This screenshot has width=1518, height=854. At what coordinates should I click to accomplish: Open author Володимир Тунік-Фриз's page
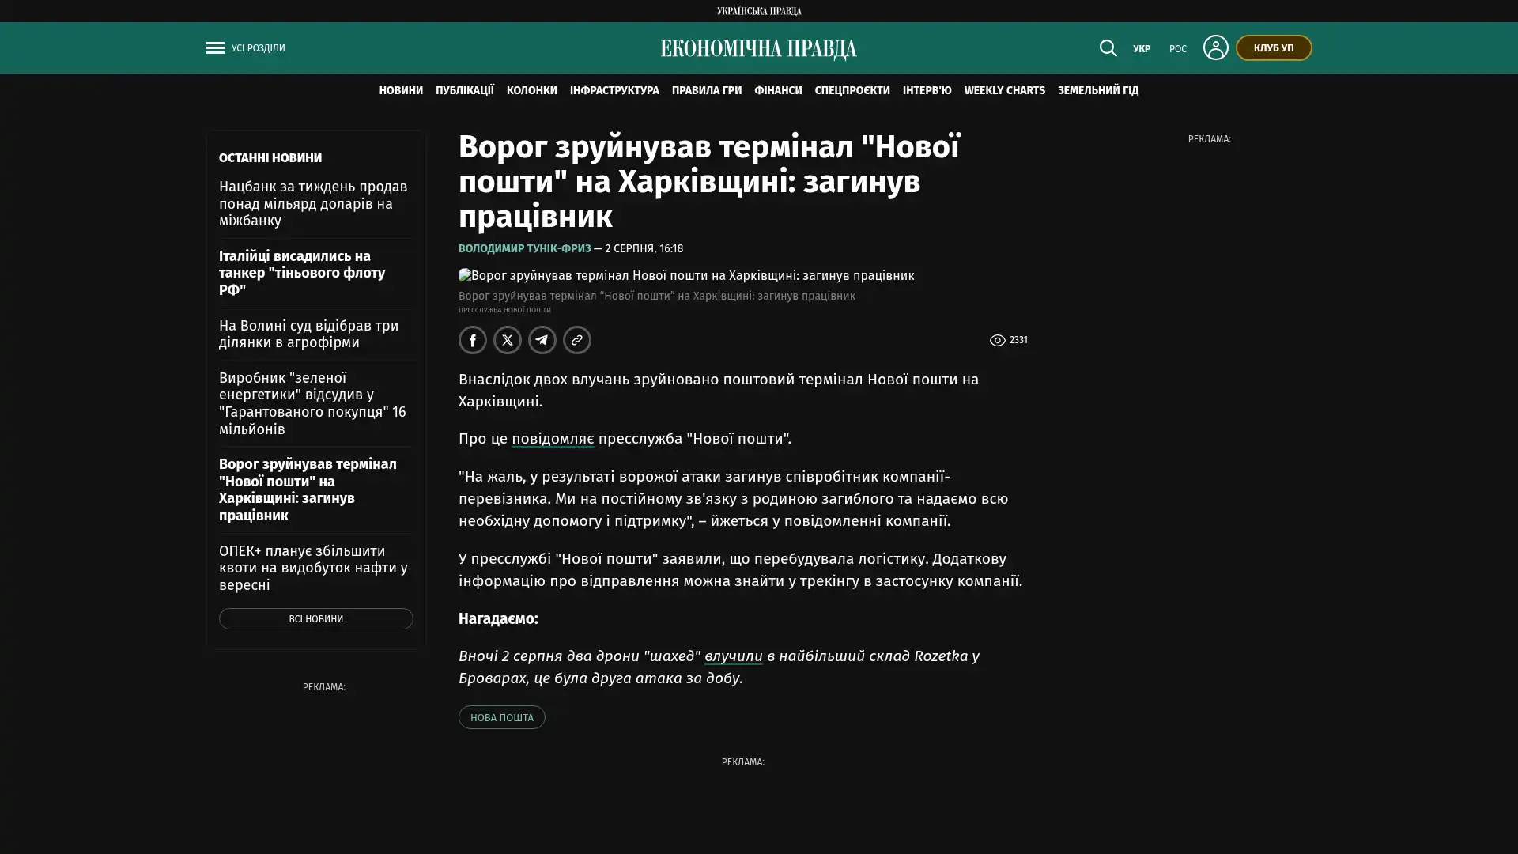(x=525, y=248)
